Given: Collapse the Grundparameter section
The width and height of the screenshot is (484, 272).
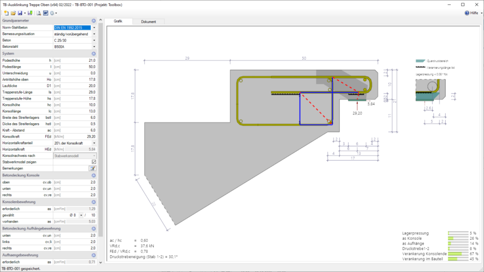Looking at the screenshot, I should pos(94,20).
